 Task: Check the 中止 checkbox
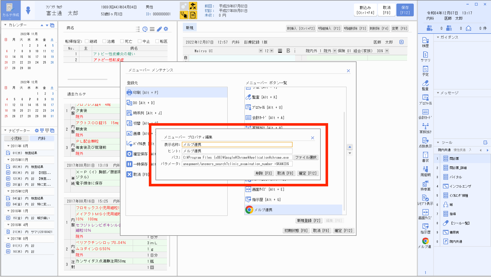point(140,41)
